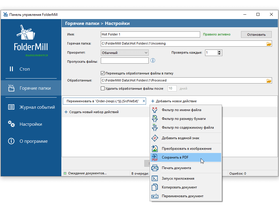Choose Фильтр по имени файла
279x211 pixels.
click(186, 110)
